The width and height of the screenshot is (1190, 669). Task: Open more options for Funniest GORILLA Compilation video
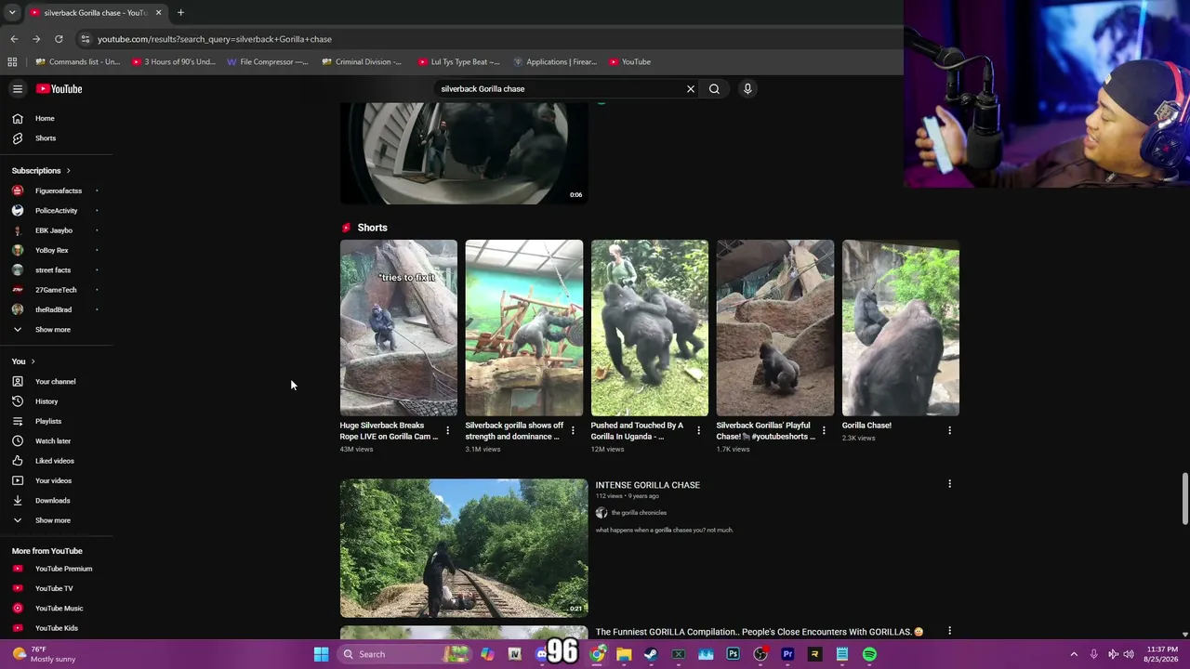tap(949, 631)
